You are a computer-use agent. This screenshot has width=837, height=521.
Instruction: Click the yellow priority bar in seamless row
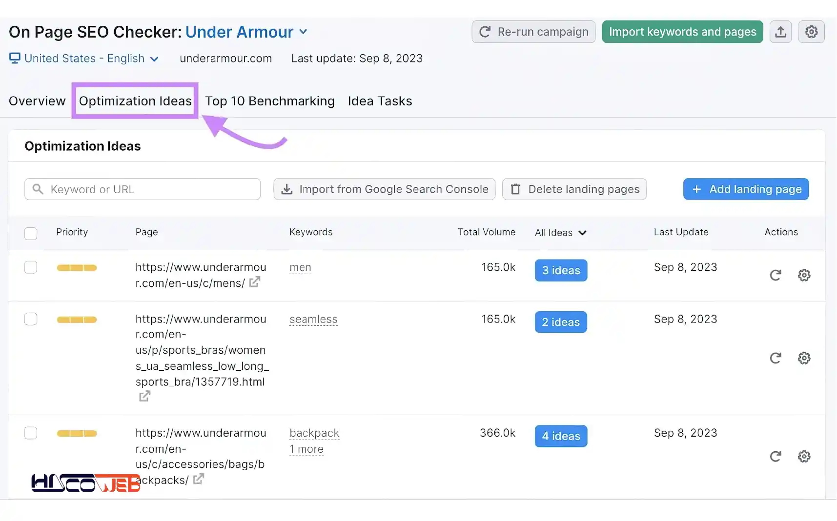click(x=77, y=320)
